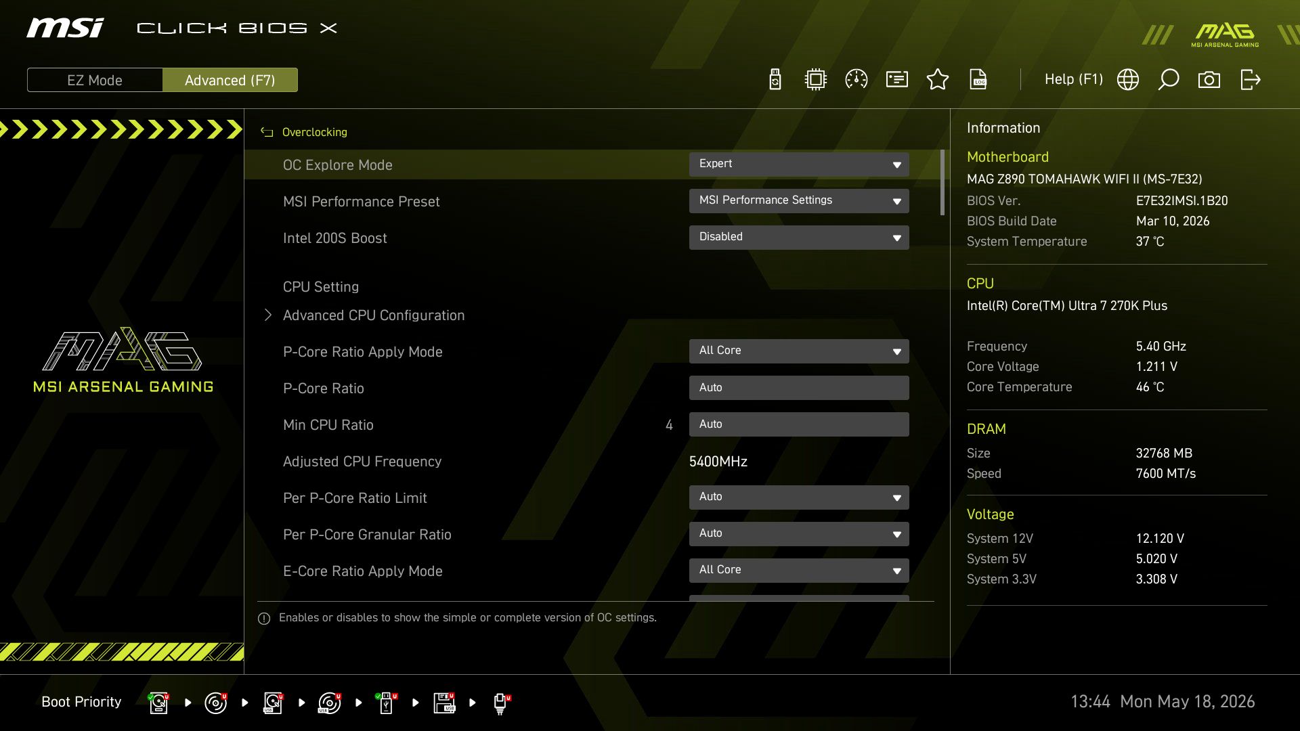Expand Advanced CPU Configuration submenu
Screen dimensions: 1300x731
click(373, 315)
